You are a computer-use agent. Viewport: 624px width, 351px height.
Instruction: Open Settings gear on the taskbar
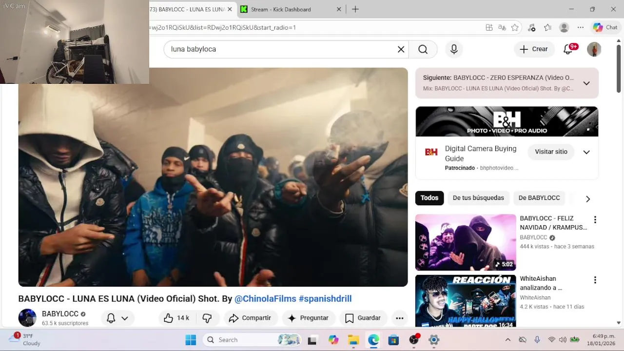[x=434, y=340]
